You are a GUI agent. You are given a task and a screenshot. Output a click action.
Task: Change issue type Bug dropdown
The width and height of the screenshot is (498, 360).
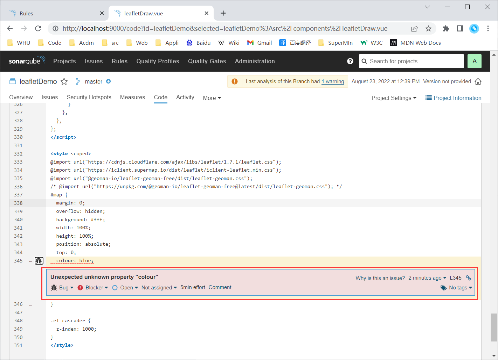62,288
